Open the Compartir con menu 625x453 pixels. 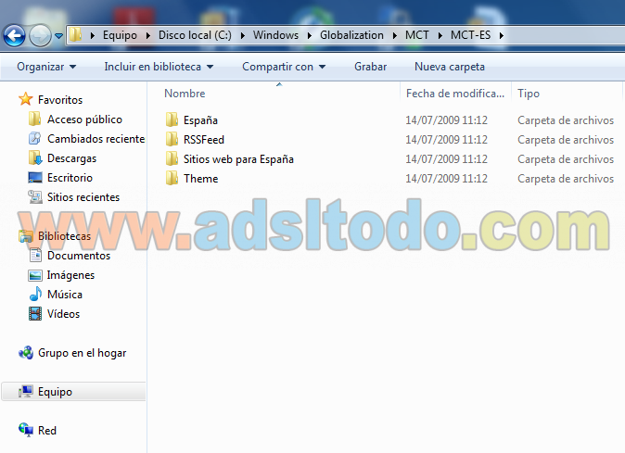point(284,67)
